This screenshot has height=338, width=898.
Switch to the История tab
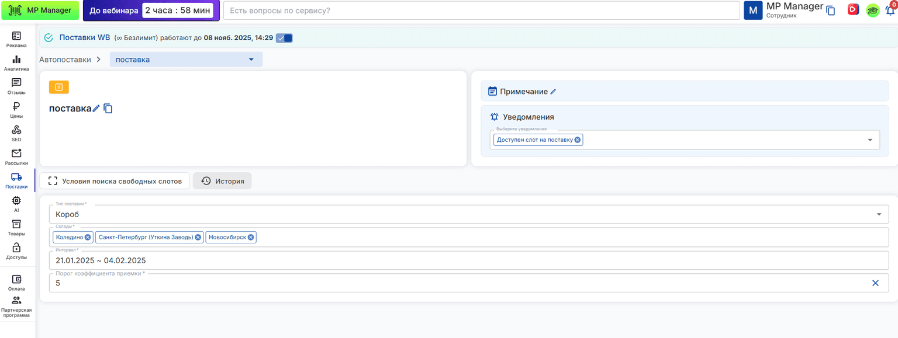tap(222, 181)
